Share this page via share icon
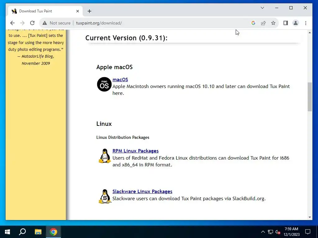The width and height of the screenshot is (318, 238). (263, 23)
